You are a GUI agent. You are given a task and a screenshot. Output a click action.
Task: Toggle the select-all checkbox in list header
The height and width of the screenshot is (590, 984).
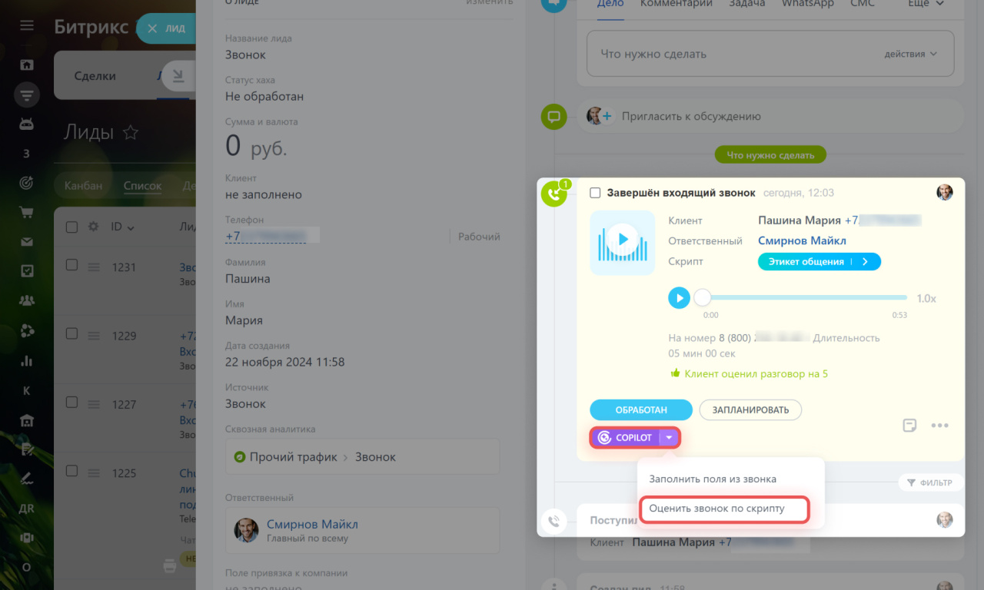pyautogui.click(x=71, y=227)
